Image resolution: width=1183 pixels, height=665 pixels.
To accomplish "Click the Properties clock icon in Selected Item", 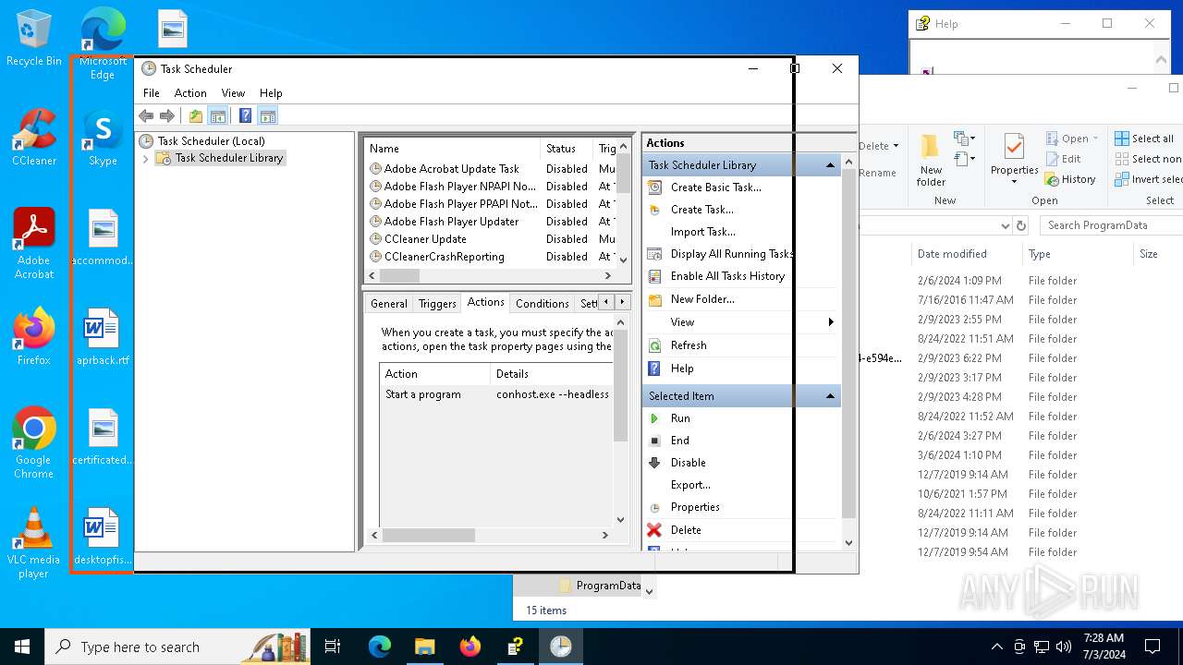I will tap(654, 507).
